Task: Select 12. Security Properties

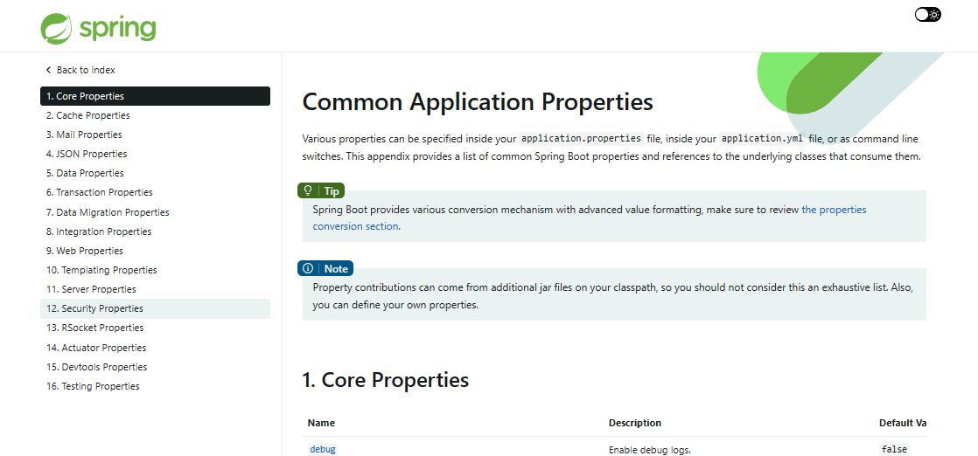Action: [156, 309]
